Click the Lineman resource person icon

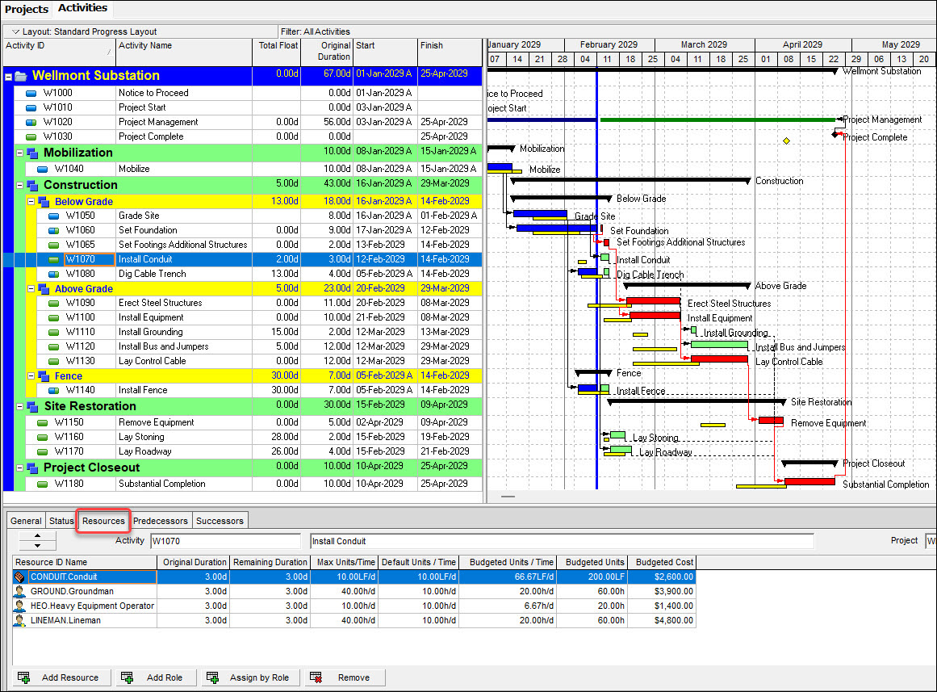coord(19,621)
